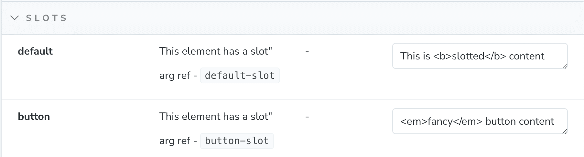Focus the default slot textarea

pos(480,56)
